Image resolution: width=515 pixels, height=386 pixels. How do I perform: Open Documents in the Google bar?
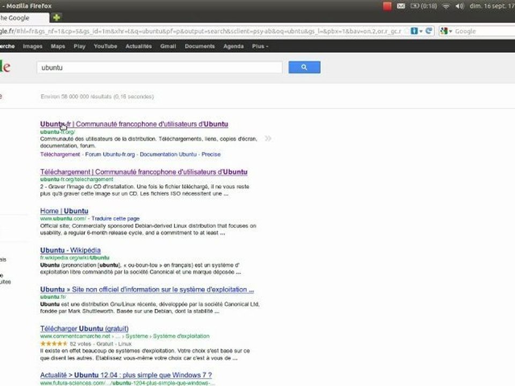[200, 46]
